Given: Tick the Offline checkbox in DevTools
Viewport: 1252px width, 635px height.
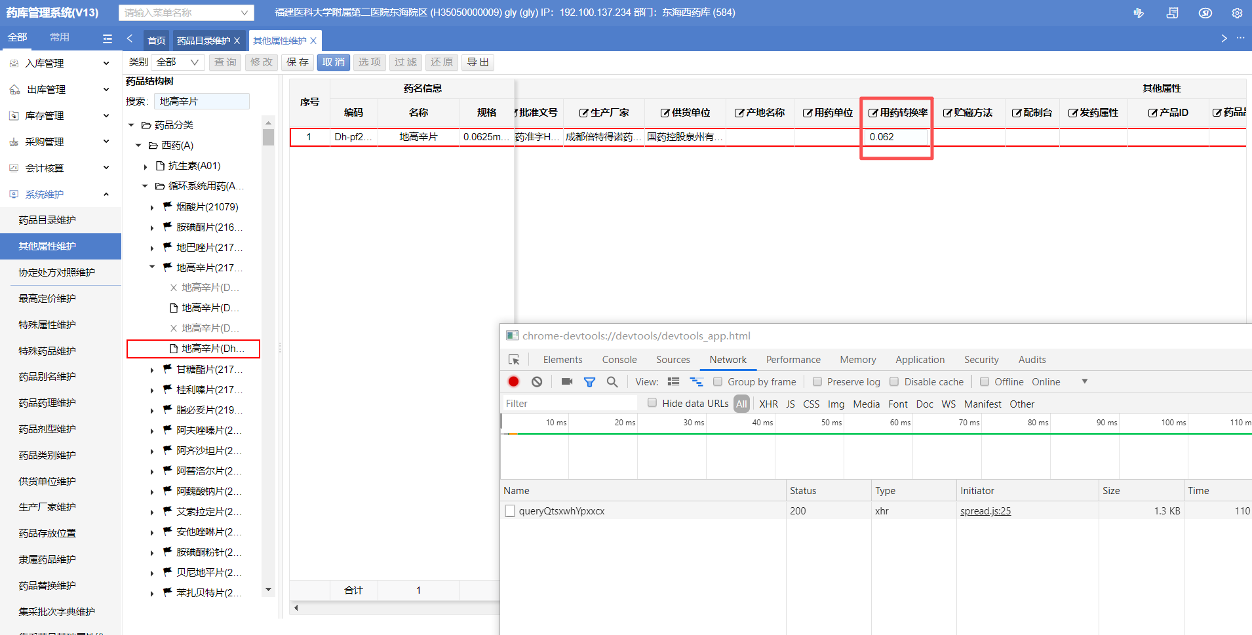Looking at the screenshot, I should coord(985,381).
